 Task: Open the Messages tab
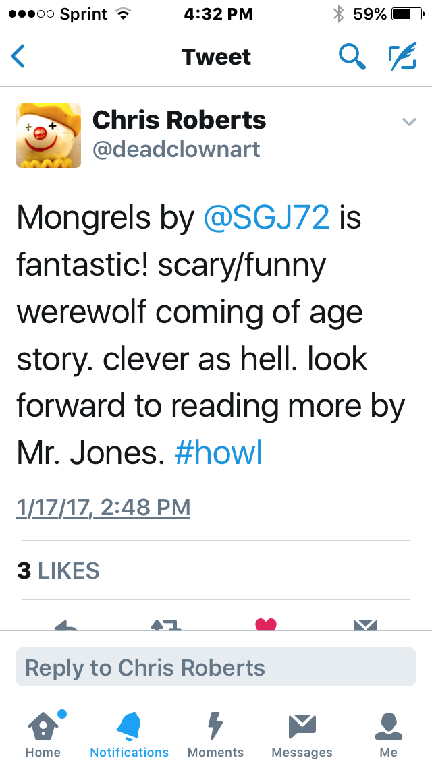pyautogui.click(x=302, y=734)
